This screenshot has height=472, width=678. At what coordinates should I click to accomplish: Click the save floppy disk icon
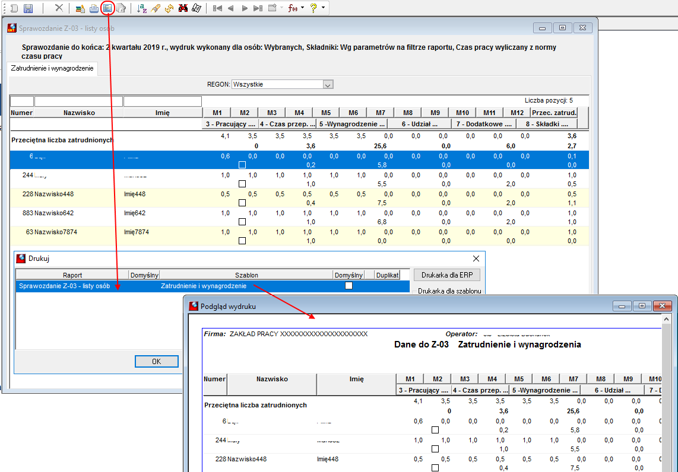coord(28,8)
